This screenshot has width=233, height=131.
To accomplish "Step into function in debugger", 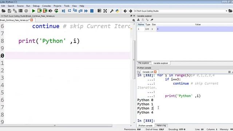I will point(75,11).
